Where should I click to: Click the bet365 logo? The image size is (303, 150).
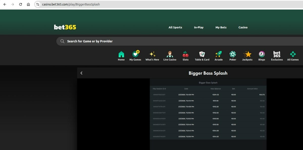click(x=65, y=27)
